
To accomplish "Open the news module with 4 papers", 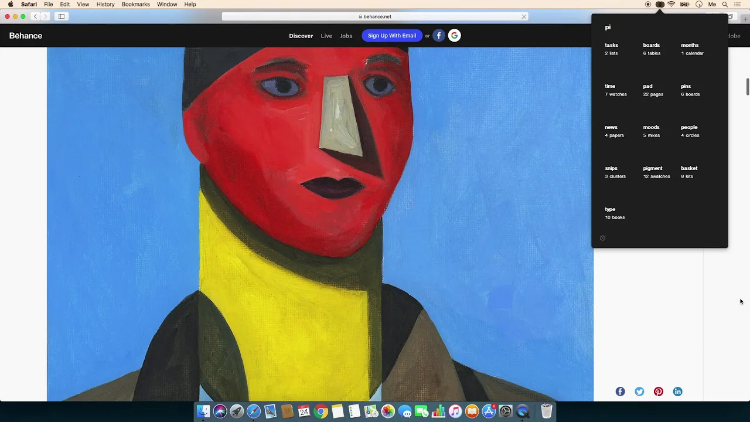I will click(614, 131).
